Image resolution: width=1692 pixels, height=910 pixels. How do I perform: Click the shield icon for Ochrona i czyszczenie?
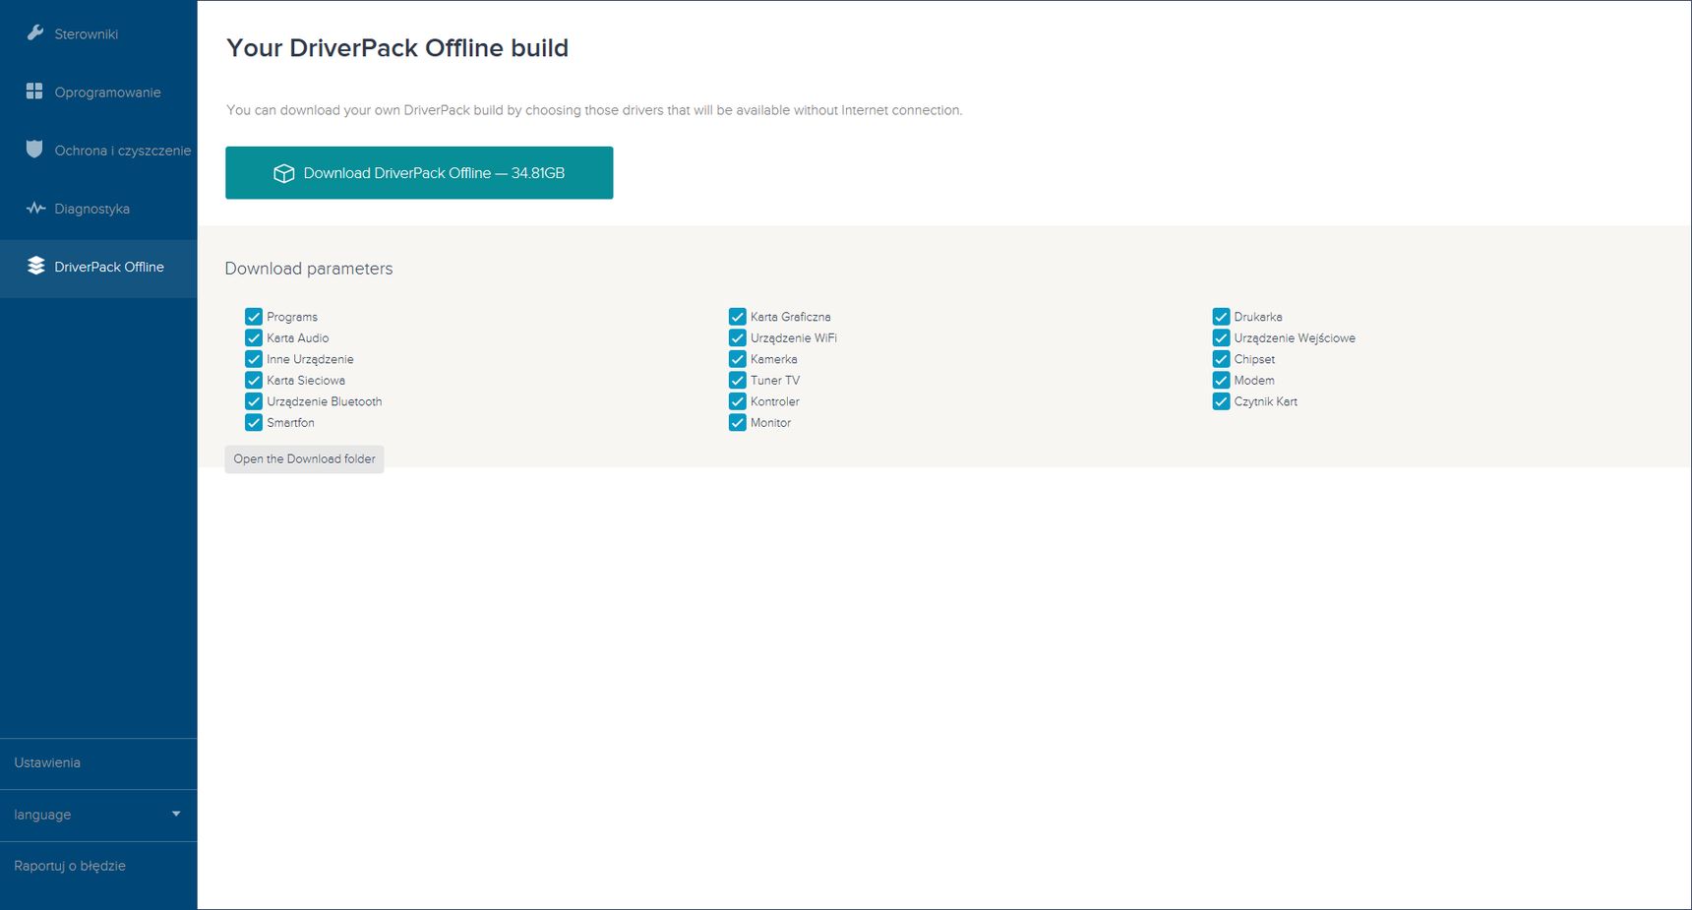[34, 150]
